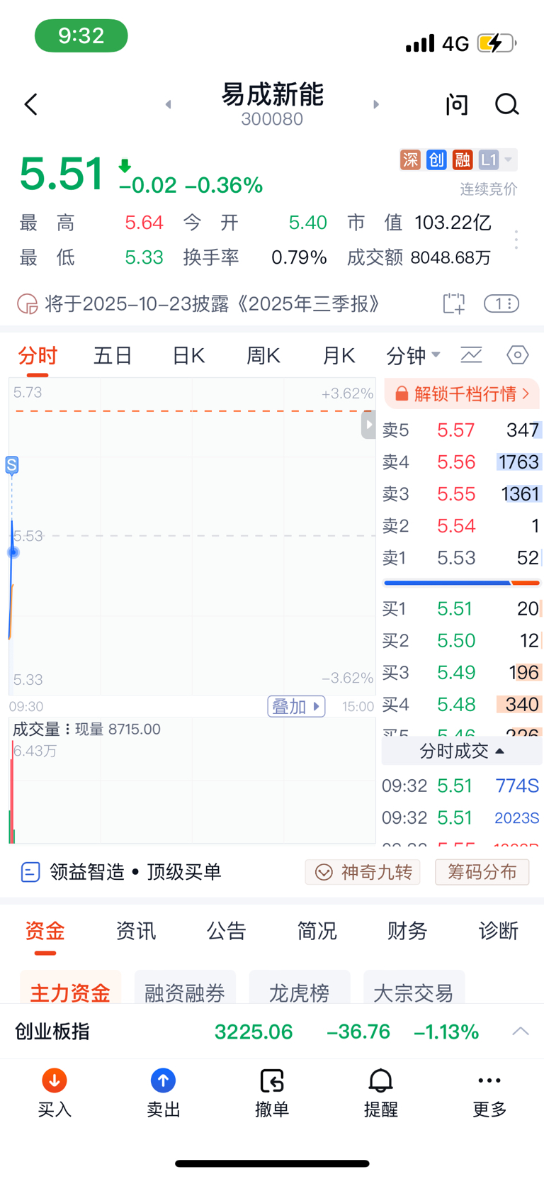Select the 买3 5.49 order row
The width and height of the screenshot is (544, 1179).
coord(461,672)
